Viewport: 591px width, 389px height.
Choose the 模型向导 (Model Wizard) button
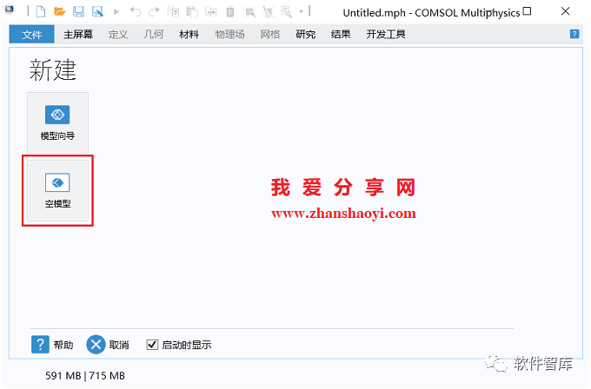point(57,122)
